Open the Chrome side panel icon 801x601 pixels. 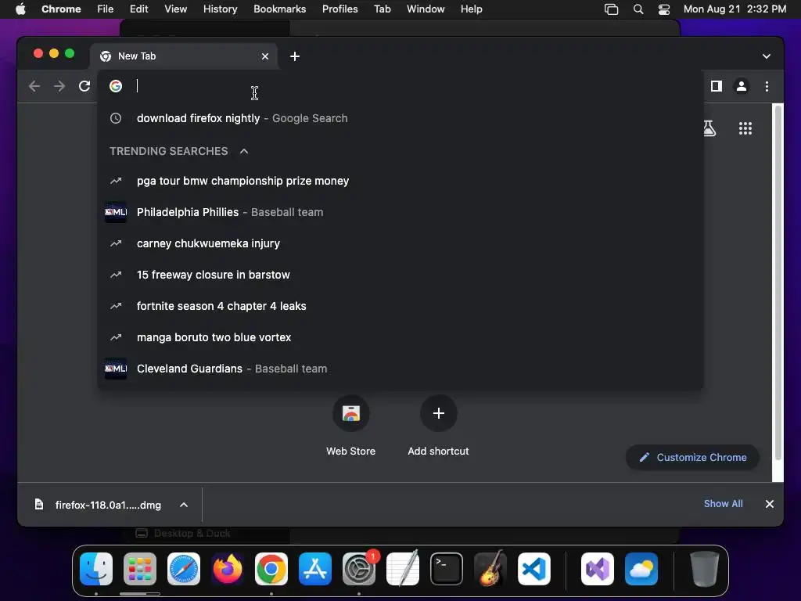point(717,86)
